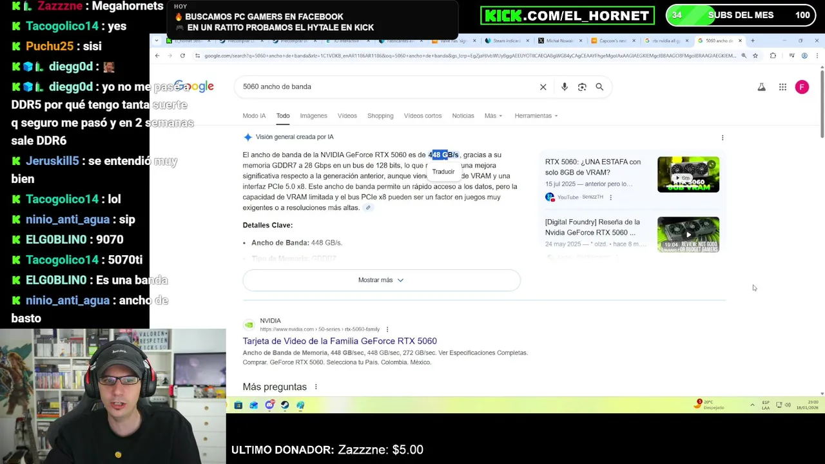The height and width of the screenshot is (464, 825).
Task: Click the browser address bar URL
Action: coord(469,56)
